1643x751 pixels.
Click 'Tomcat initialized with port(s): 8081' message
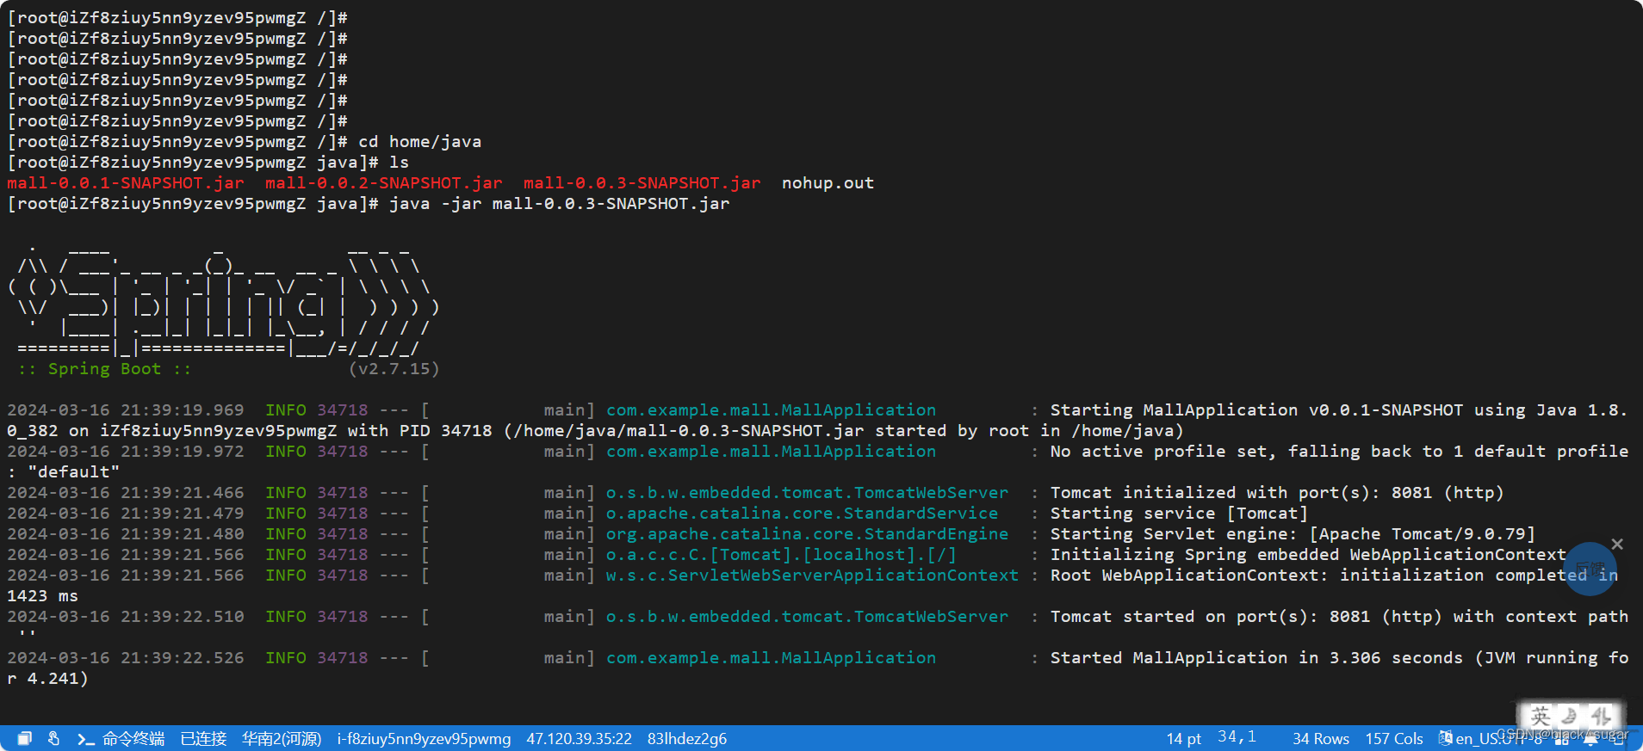point(1277,493)
